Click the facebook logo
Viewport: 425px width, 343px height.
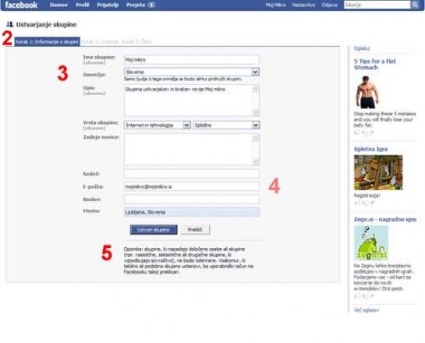[21, 5]
